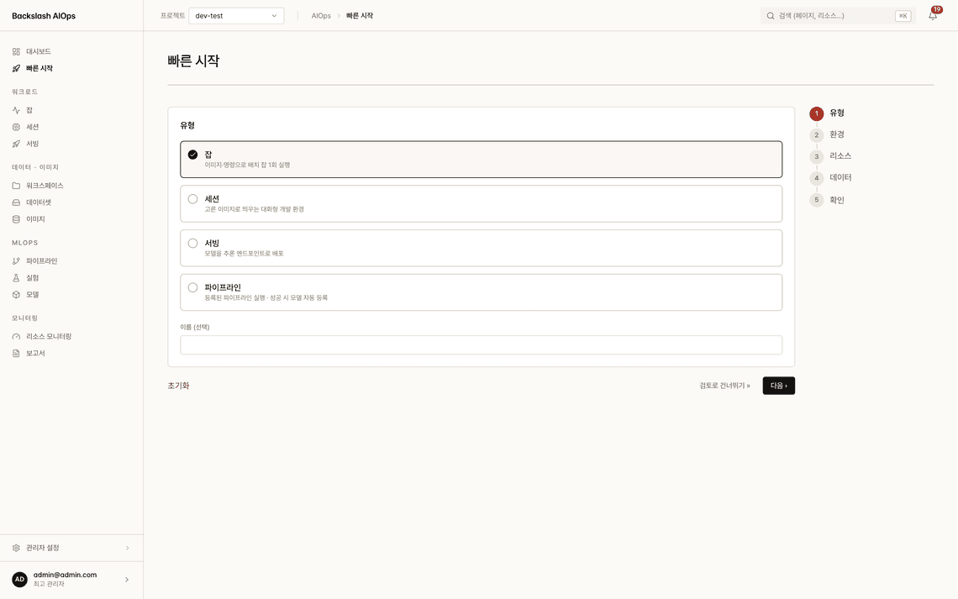Click the 서빙 rocket icon in sidebar
This screenshot has width=958, height=599.
tap(16, 144)
